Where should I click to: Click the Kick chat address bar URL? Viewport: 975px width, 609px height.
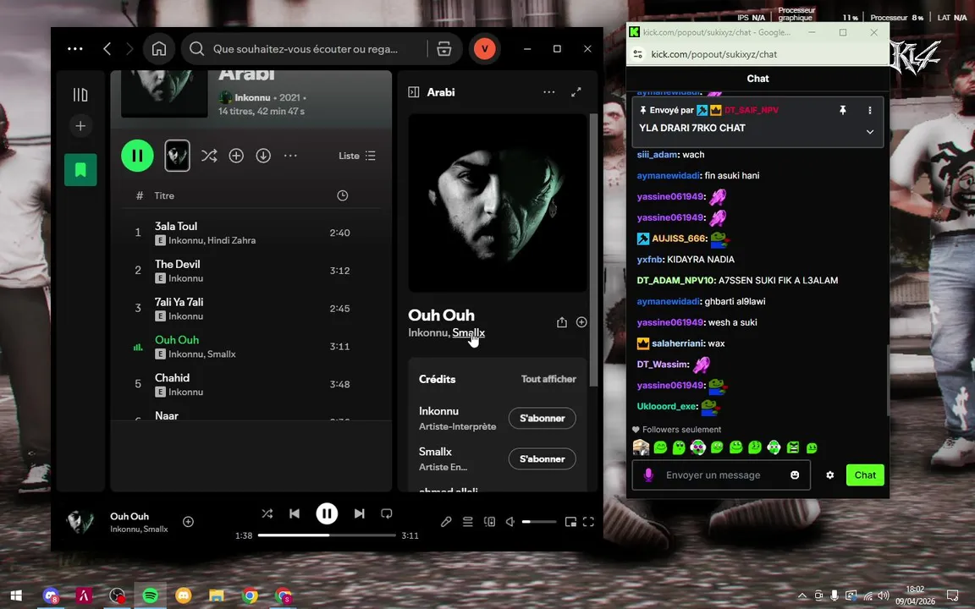713,54
